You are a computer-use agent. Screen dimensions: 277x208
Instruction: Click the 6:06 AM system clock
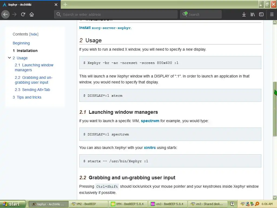(x=267, y=204)
